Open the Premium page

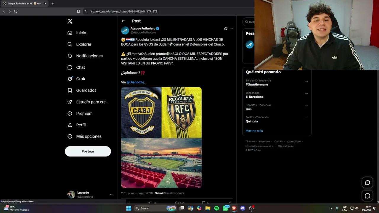point(80,113)
